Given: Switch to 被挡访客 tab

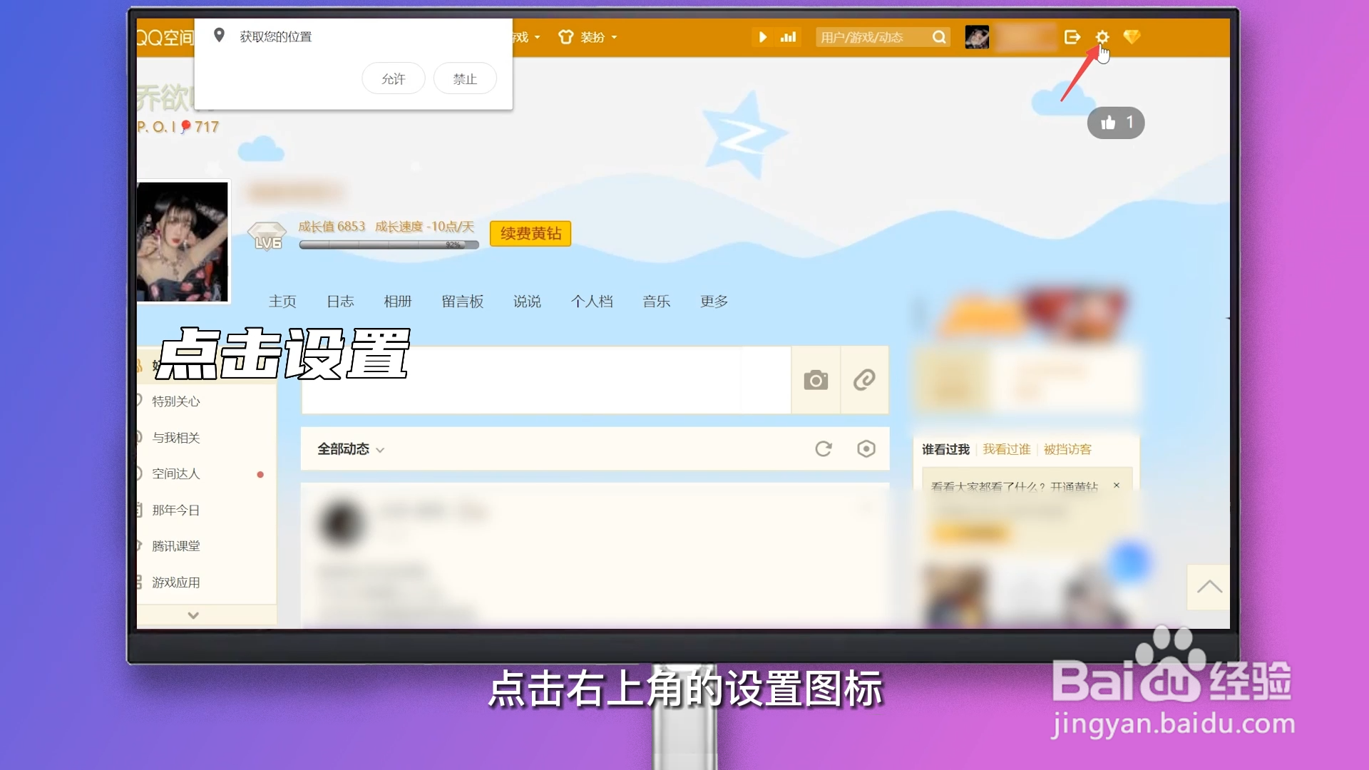Looking at the screenshot, I should tap(1067, 449).
